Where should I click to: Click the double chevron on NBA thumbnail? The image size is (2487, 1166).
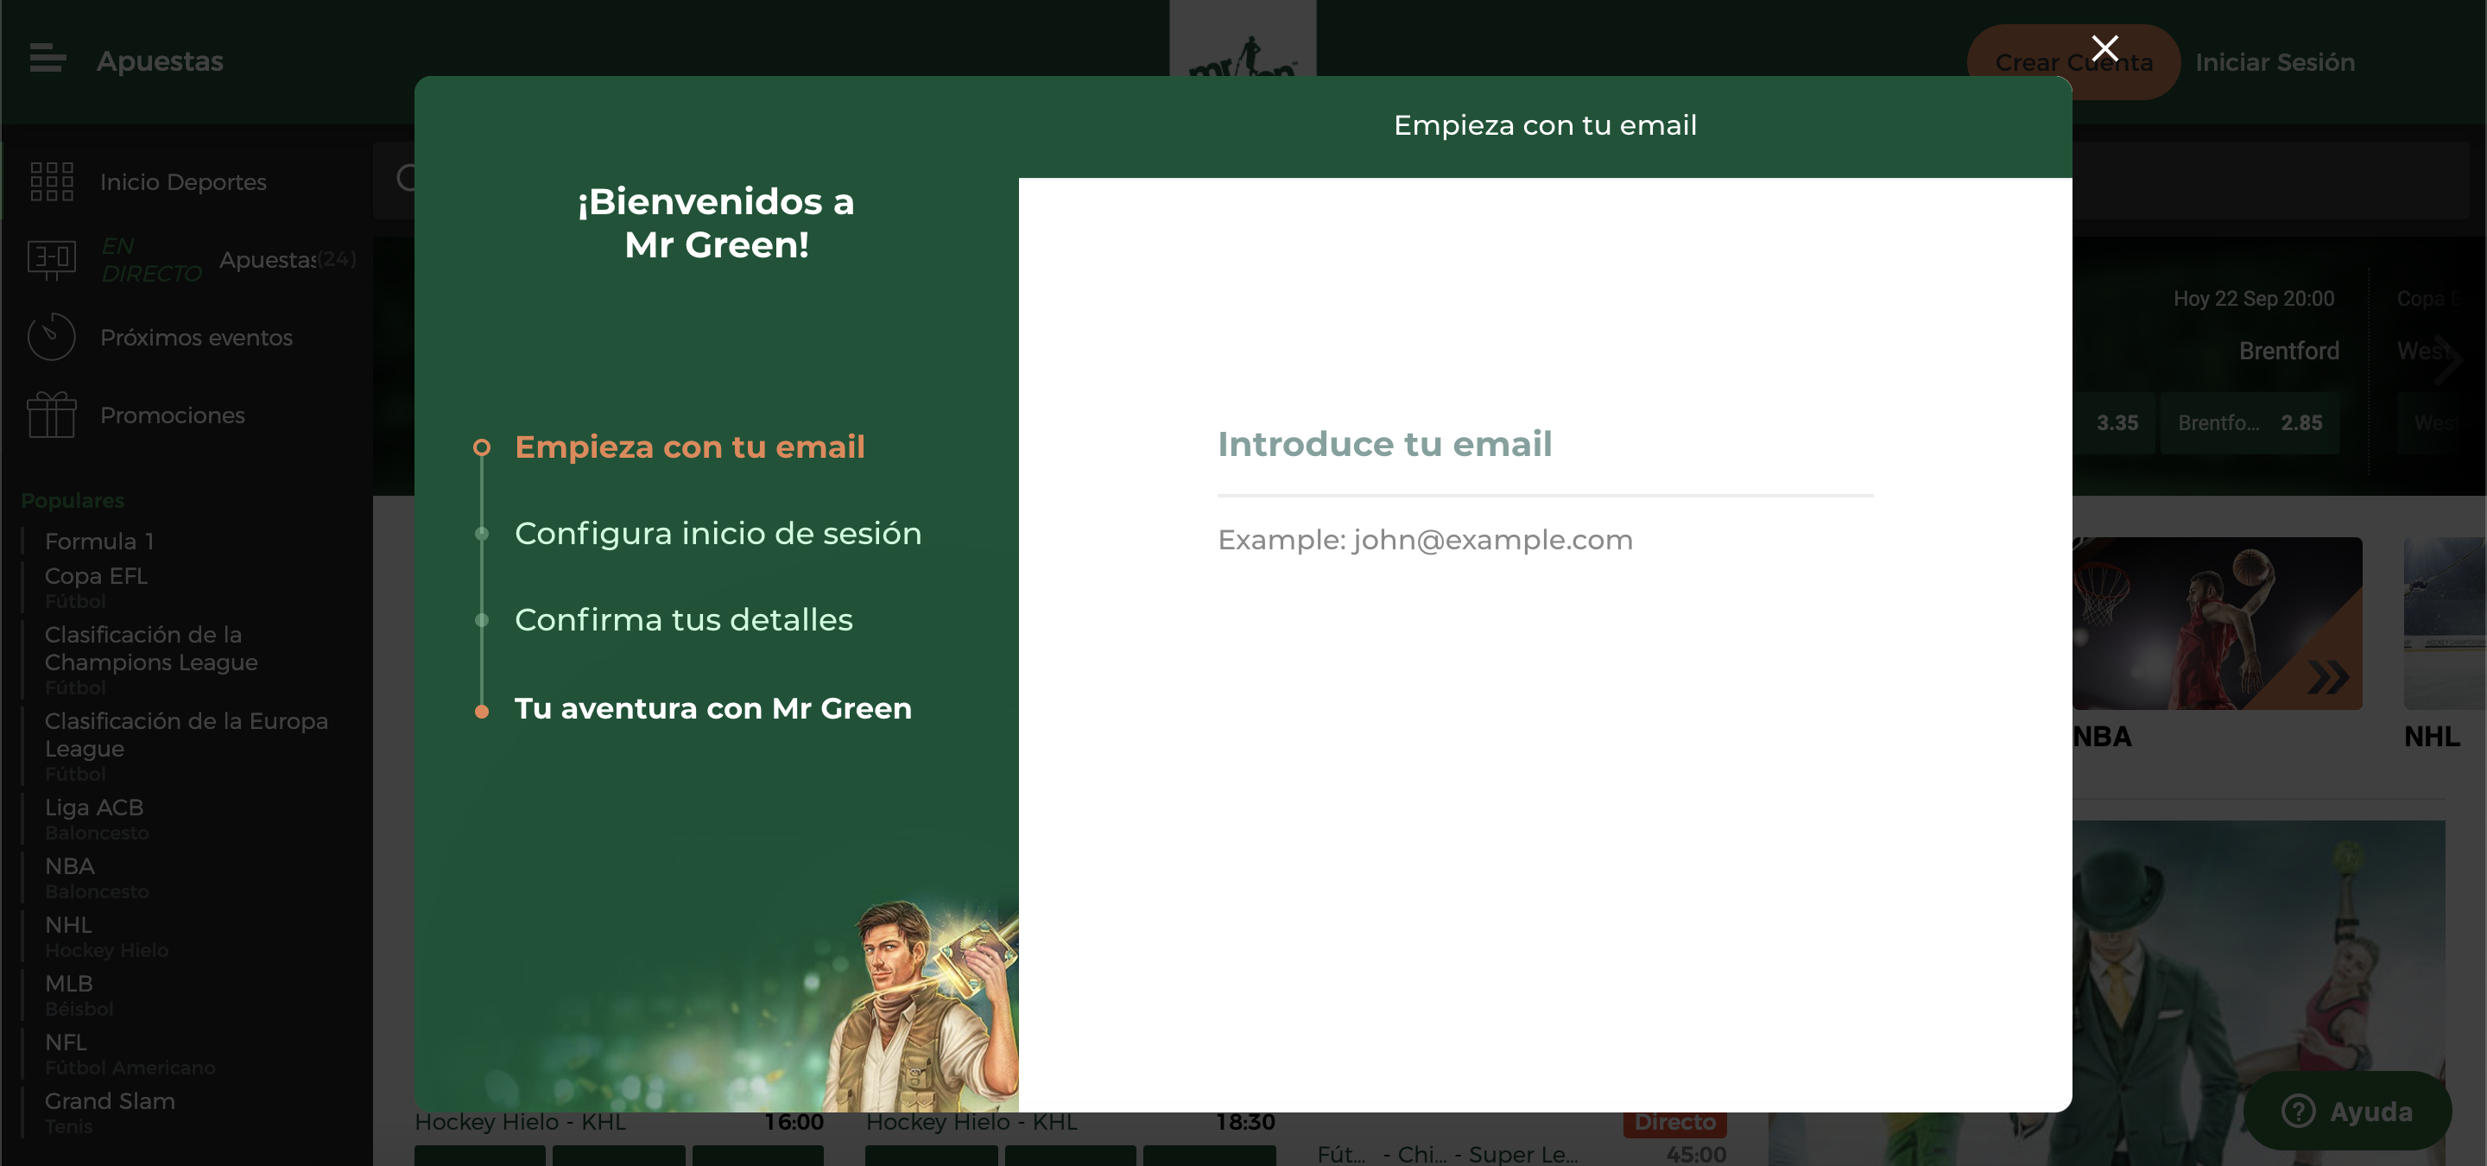2328,676
